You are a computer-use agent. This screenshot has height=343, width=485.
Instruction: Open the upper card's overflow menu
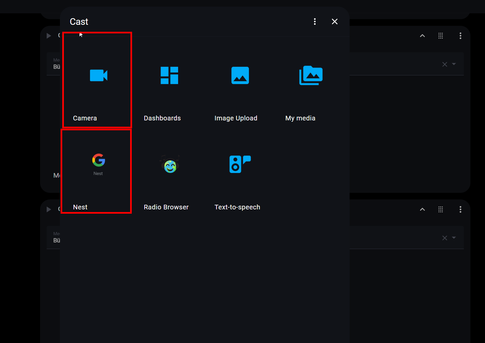460,36
